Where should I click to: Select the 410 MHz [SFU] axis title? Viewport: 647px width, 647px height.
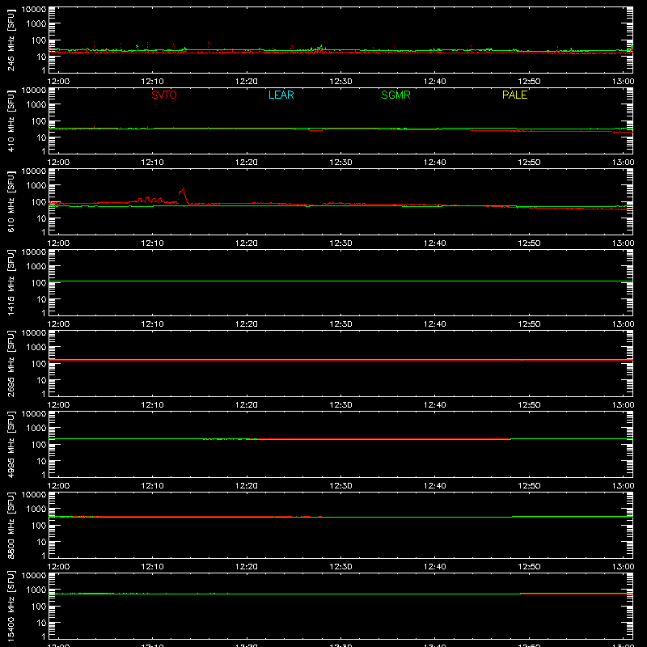pyautogui.click(x=11, y=121)
